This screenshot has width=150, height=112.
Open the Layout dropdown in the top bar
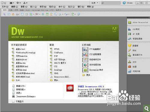point(12,3)
